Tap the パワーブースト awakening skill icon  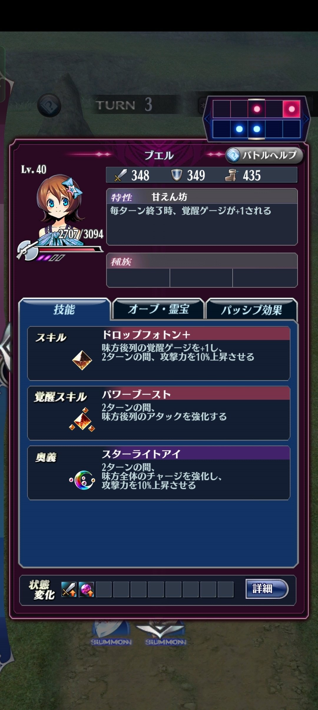(x=82, y=419)
